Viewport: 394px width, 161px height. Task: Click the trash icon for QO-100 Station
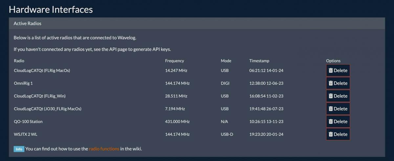point(331,122)
